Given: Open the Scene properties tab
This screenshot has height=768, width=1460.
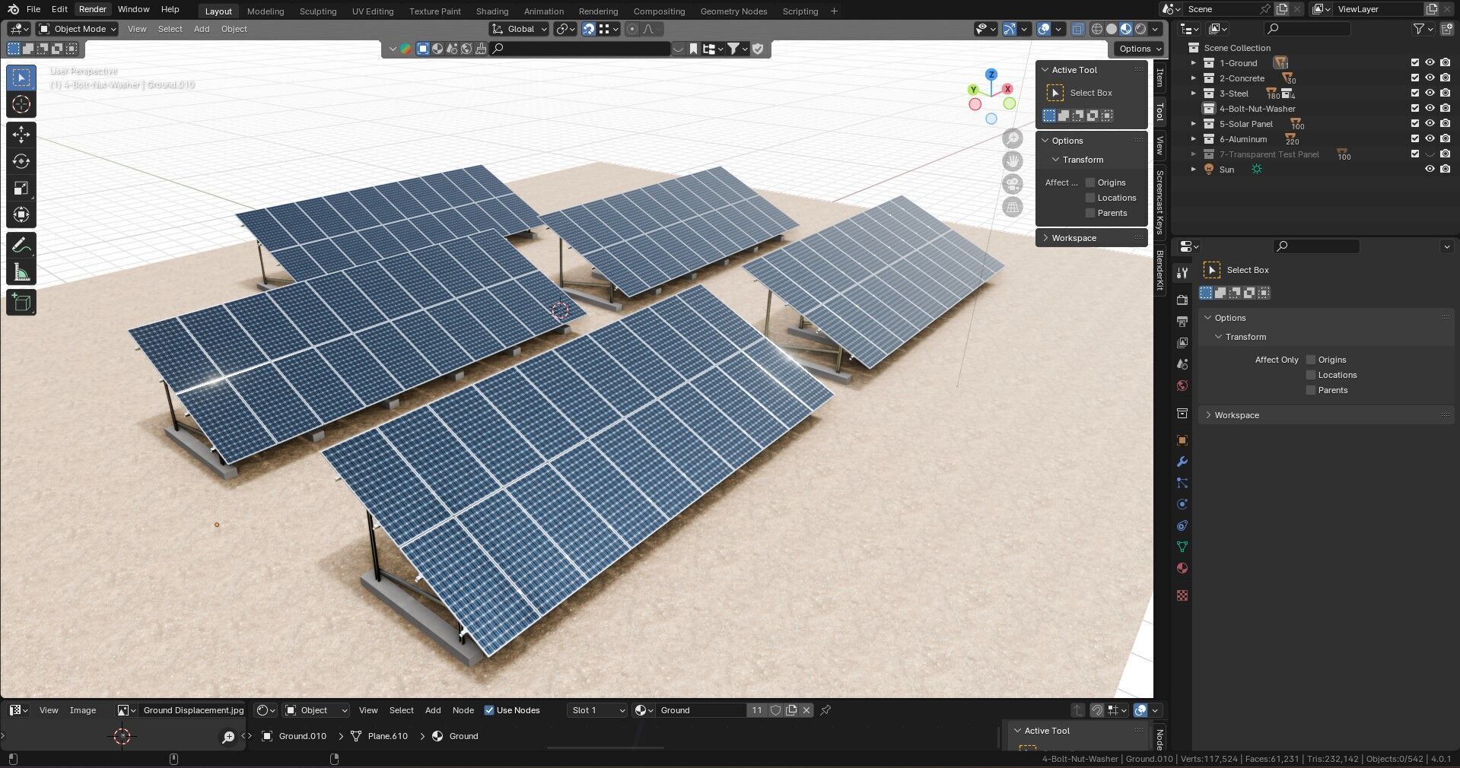Looking at the screenshot, I should point(1182,364).
